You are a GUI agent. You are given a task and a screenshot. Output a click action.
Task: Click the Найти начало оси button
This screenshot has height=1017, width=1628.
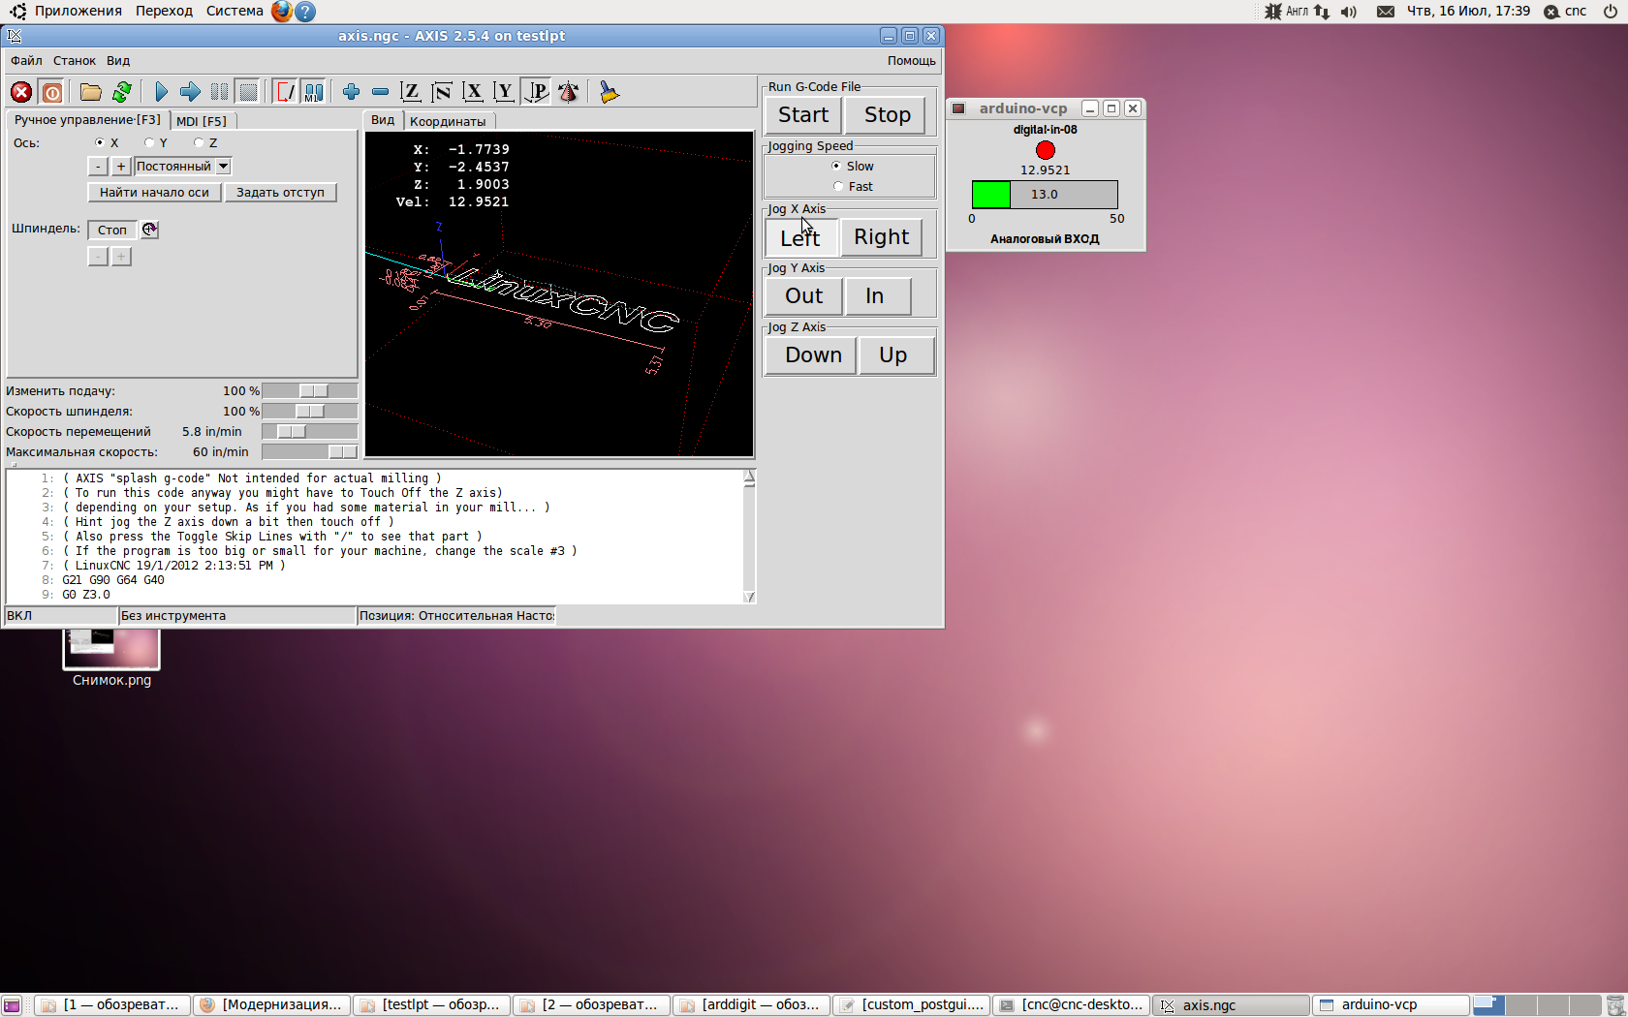click(154, 193)
